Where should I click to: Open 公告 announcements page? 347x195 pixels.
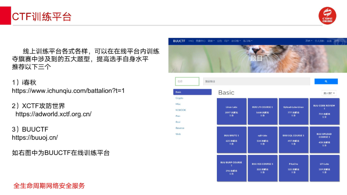pyautogui.click(x=219, y=41)
